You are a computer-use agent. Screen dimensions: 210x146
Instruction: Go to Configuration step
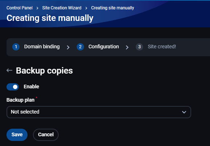coord(104,47)
